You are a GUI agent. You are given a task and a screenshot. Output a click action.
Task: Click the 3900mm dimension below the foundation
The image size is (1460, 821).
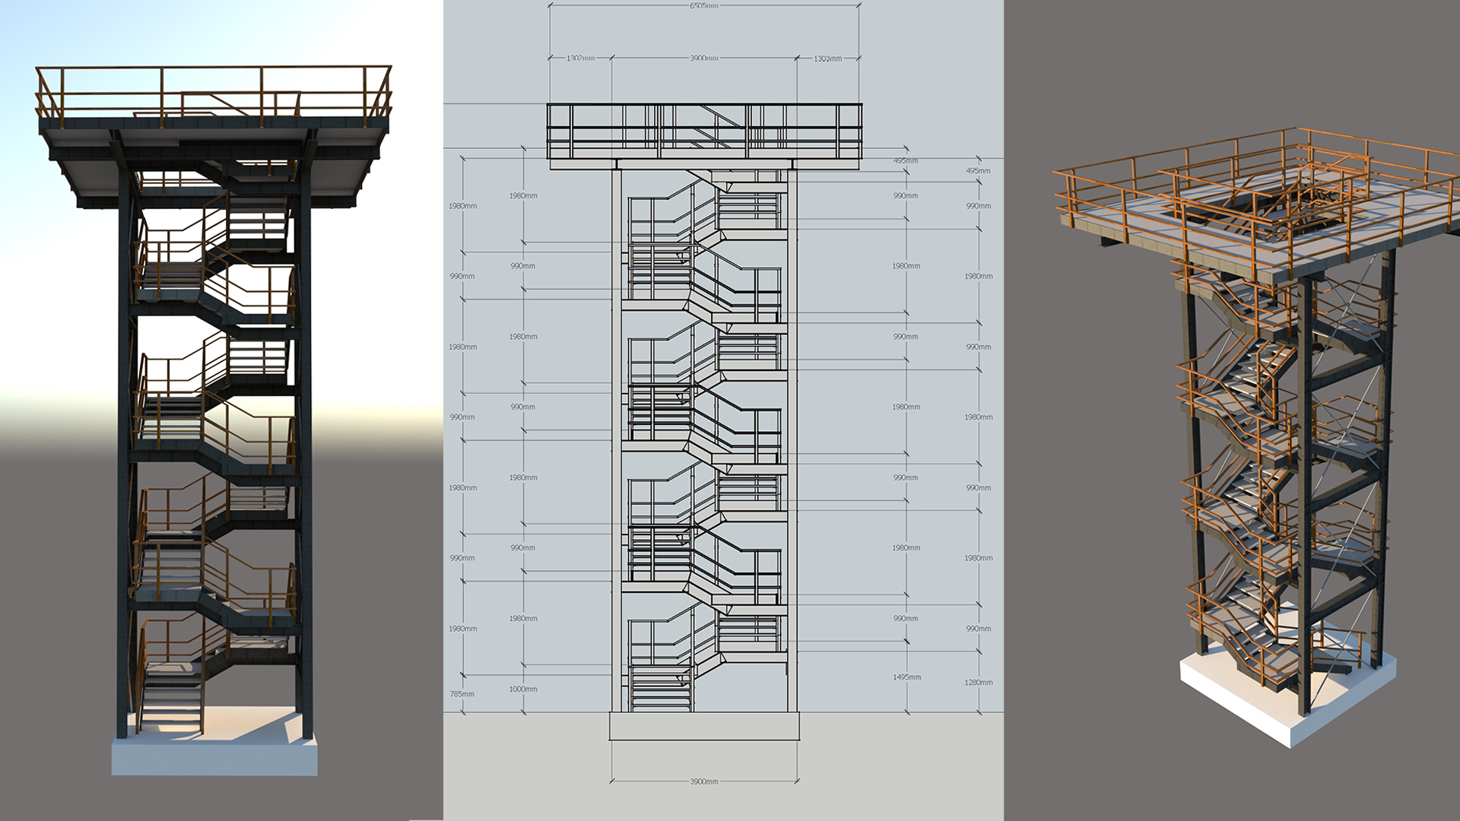pos(704,781)
